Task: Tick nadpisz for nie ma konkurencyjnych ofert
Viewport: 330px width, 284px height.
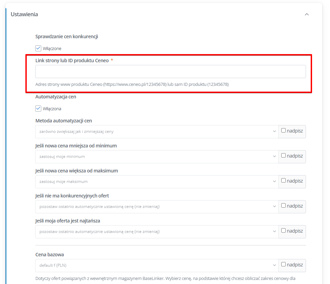Action: pos(284,206)
